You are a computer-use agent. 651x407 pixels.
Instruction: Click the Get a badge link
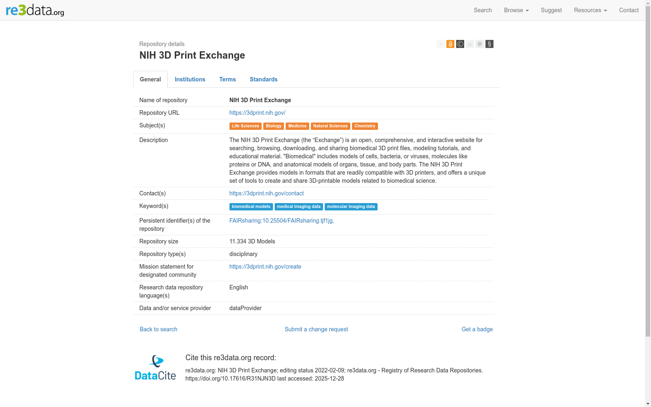tap(477, 329)
